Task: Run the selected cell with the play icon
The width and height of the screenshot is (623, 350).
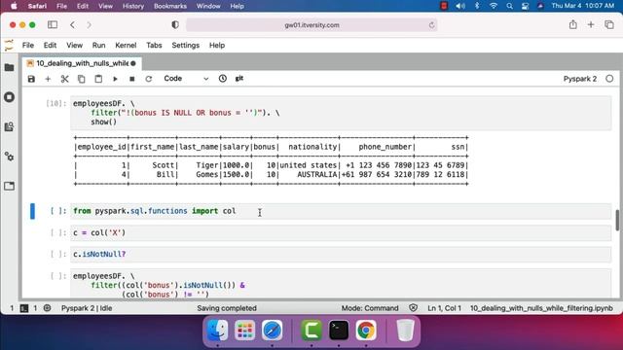Action: (x=115, y=79)
